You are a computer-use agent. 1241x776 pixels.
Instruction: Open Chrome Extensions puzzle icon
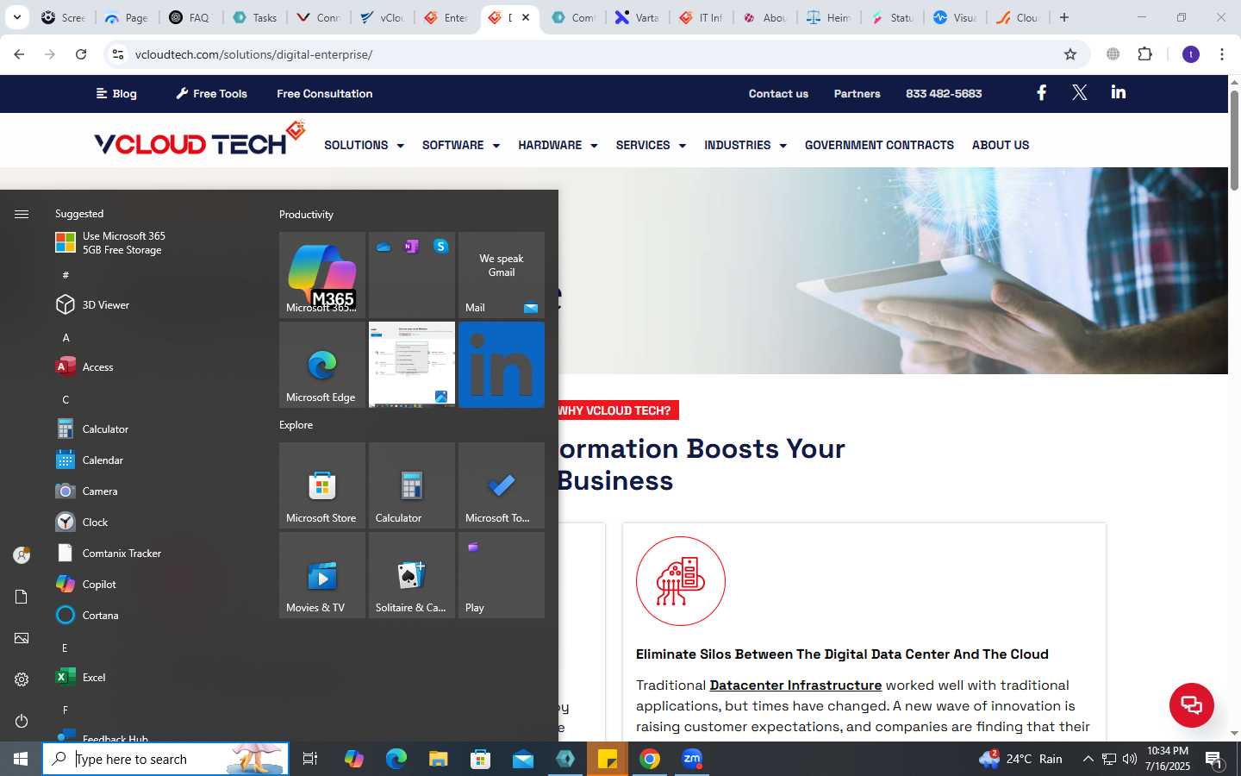click(1144, 54)
